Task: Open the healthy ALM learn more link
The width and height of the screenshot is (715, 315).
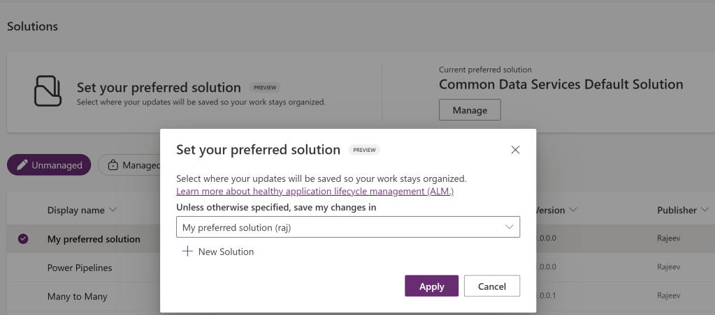Action: click(315, 191)
